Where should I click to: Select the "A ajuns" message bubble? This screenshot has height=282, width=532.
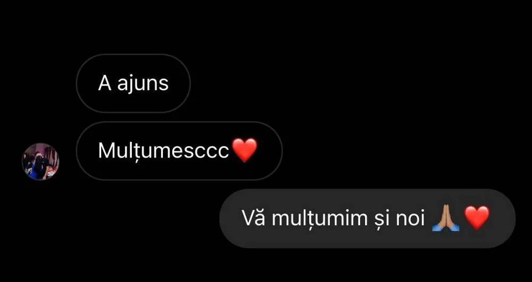pos(133,83)
